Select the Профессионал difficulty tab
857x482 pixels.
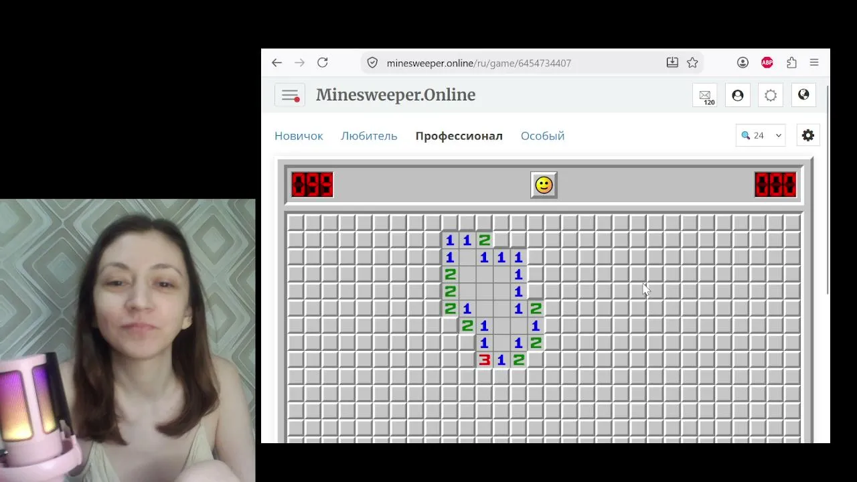pos(459,136)
